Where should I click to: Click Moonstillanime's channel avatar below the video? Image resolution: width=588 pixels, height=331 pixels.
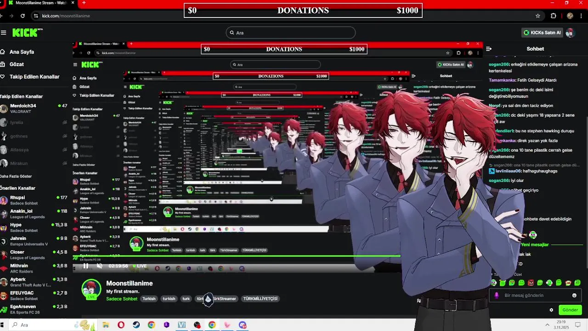click(x=91, y=289)
